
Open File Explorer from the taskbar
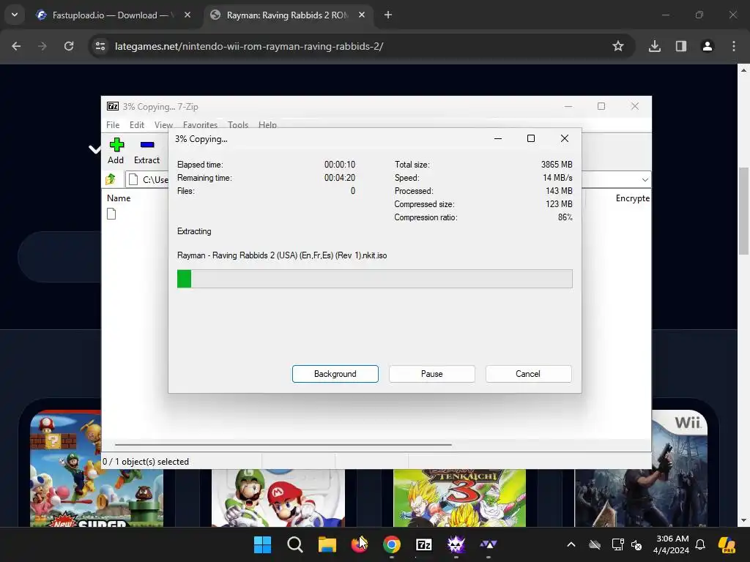coord(327,544)
